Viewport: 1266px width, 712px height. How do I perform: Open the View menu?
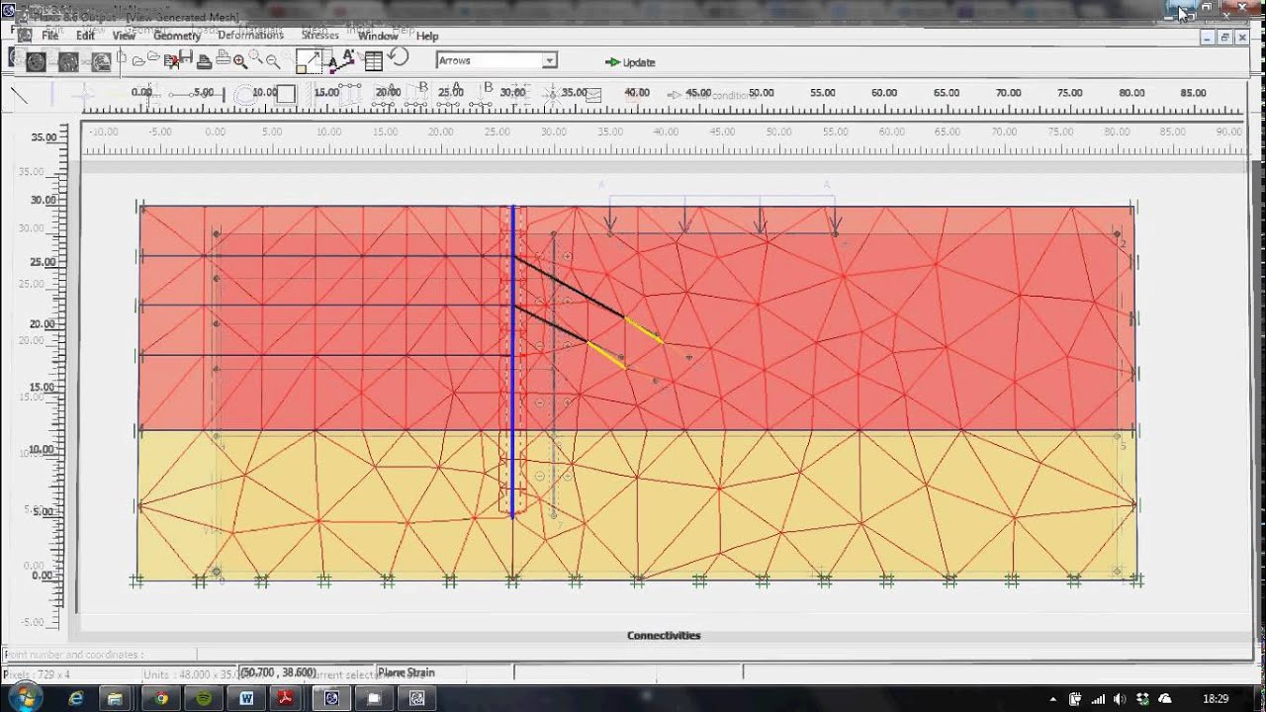click(x=124, y=36)
